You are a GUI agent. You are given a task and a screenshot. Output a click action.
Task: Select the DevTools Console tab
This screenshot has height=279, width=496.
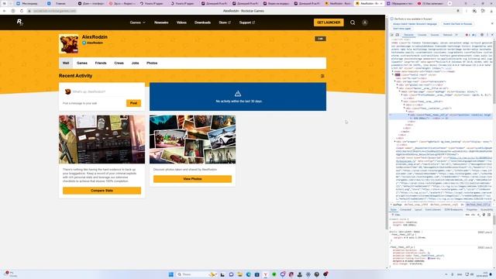click(422, 35)
